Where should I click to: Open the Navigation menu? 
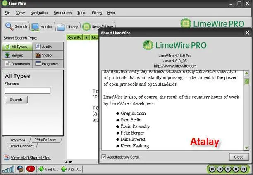[39, 13]
